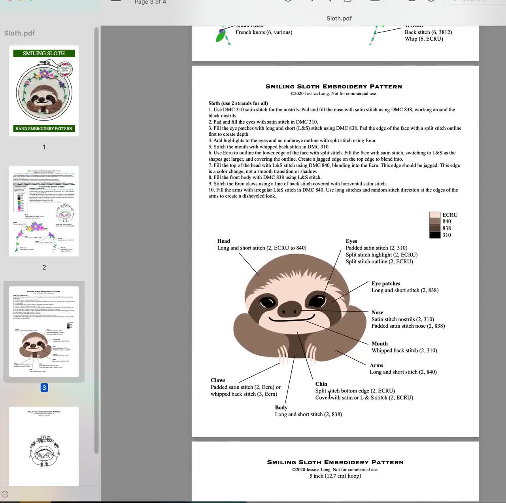The height and width of the screenshot is (503, 506).
Task: Click the 'Head' diagram label
Action: [x=224, y=241]
